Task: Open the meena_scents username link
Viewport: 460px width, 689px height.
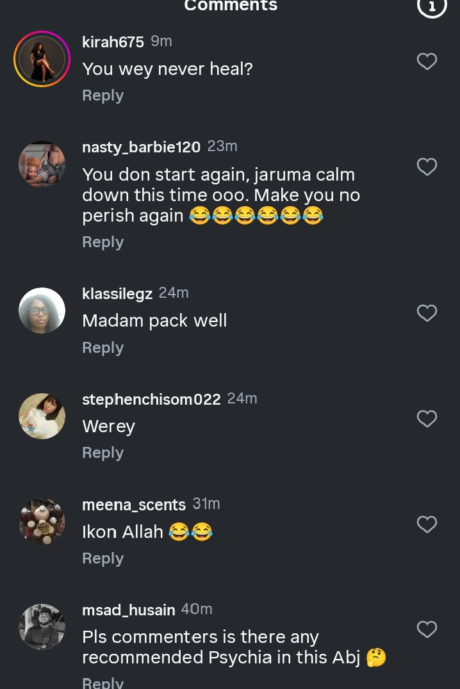Action: [x=134, y=505]
